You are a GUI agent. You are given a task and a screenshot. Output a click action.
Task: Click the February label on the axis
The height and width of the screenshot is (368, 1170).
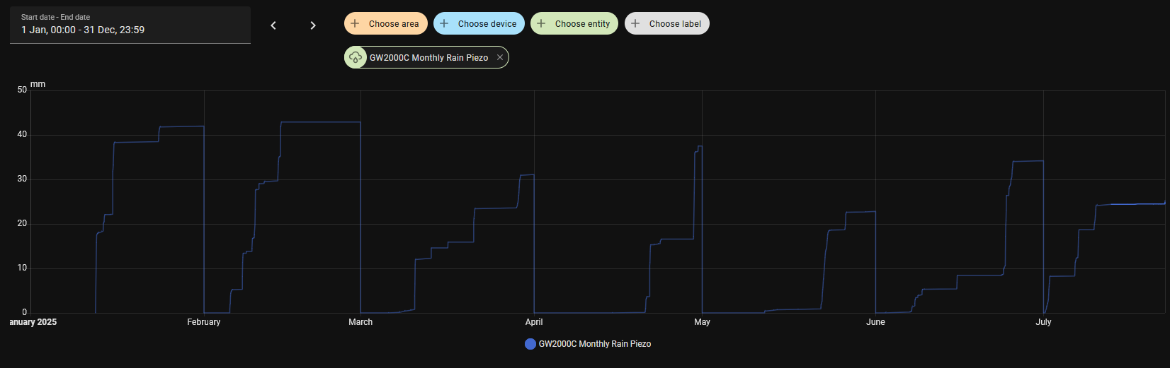coord(204,322)
